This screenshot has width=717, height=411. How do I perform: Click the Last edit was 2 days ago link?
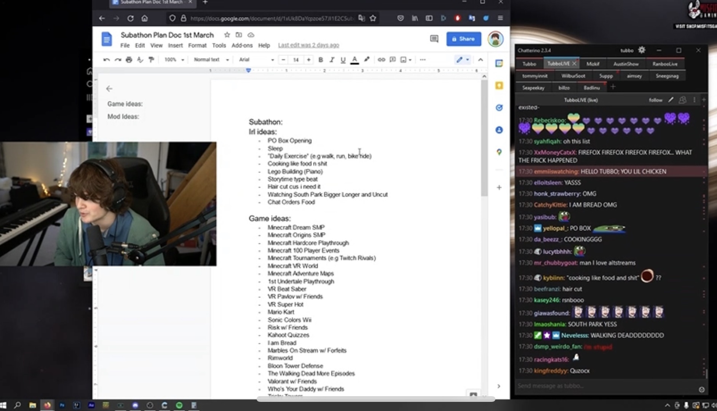pos(308,45)
